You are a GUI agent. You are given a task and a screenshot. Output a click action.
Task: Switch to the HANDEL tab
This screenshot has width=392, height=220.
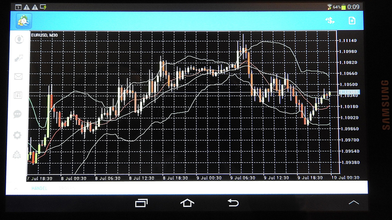(39, 188)
